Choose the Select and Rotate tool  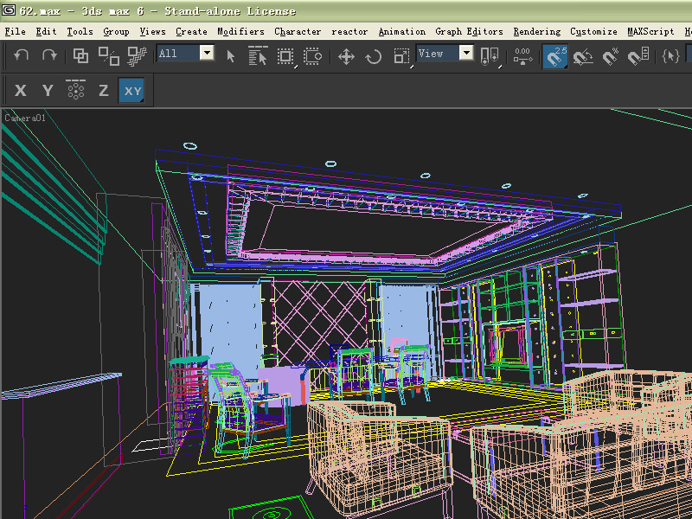374,56
